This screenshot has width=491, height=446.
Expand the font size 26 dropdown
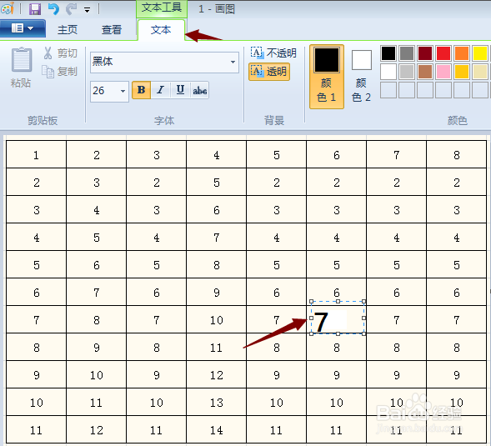(x=123, y=91)
